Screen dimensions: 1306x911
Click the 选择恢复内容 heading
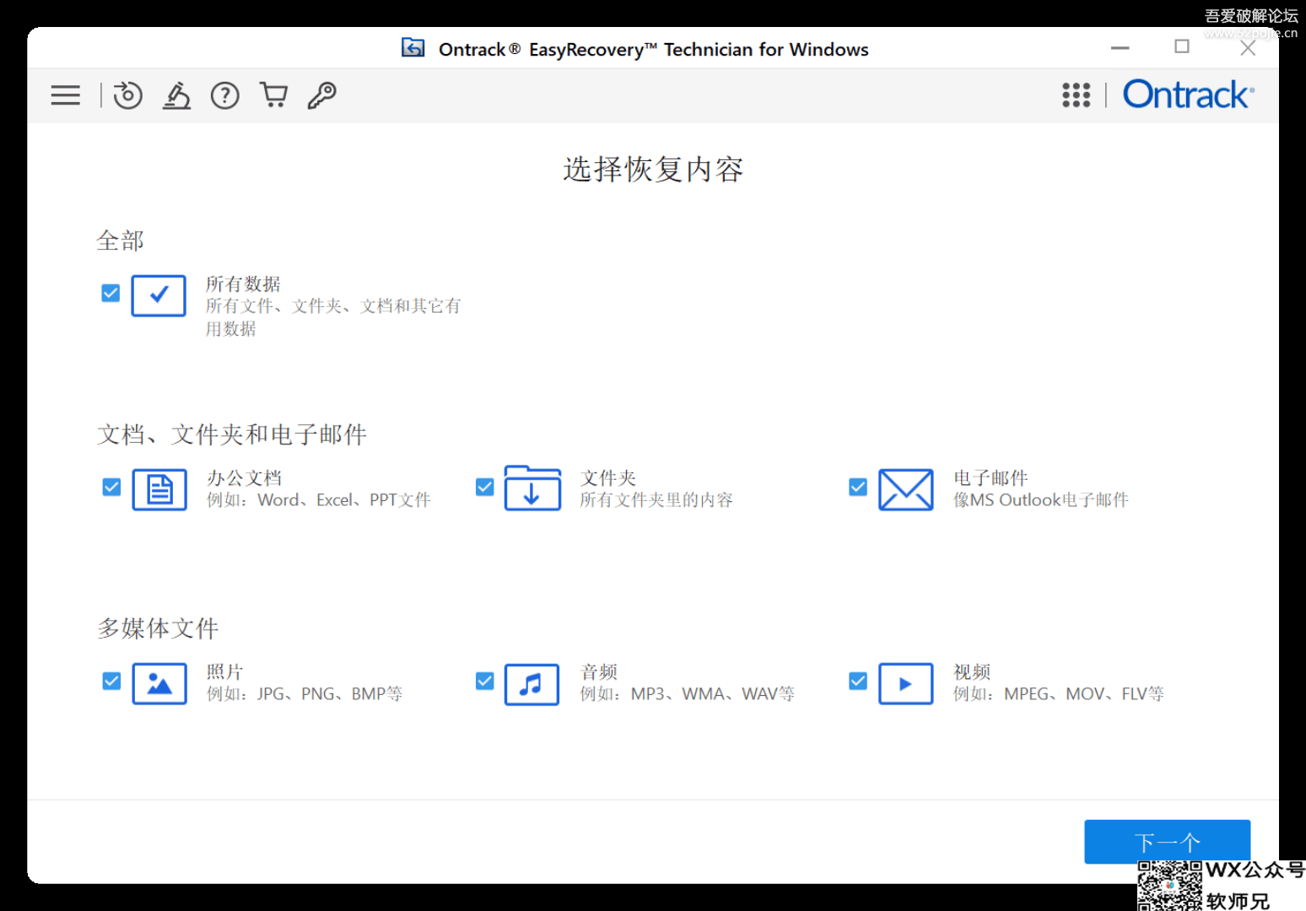click(653, 170)
